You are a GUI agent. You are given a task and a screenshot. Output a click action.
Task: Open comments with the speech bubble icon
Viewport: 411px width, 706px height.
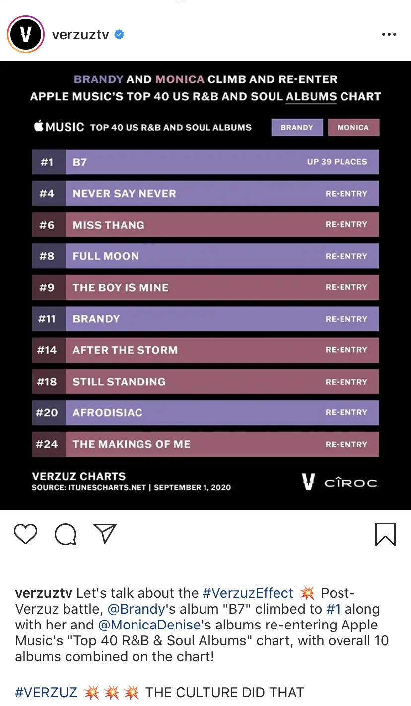pyautogui.click(x=66, y=535)
